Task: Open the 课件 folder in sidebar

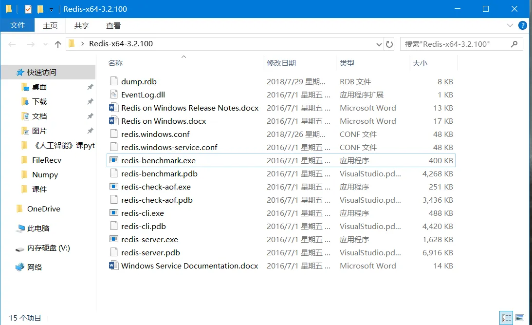Action: pyautogui.click(x=39, y=189)
